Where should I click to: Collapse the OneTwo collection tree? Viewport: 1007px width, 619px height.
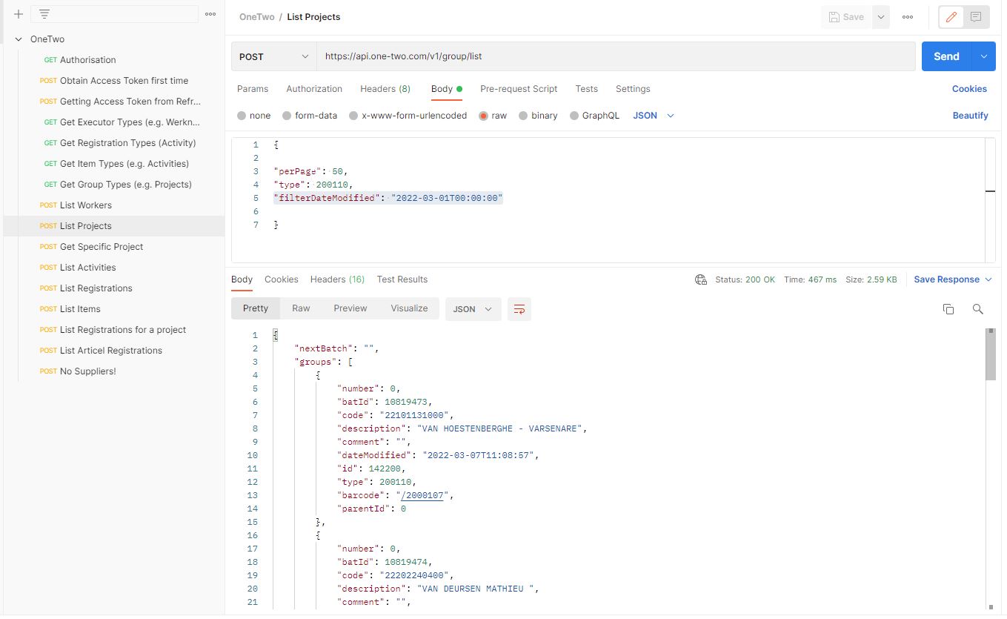pos(19,39)
